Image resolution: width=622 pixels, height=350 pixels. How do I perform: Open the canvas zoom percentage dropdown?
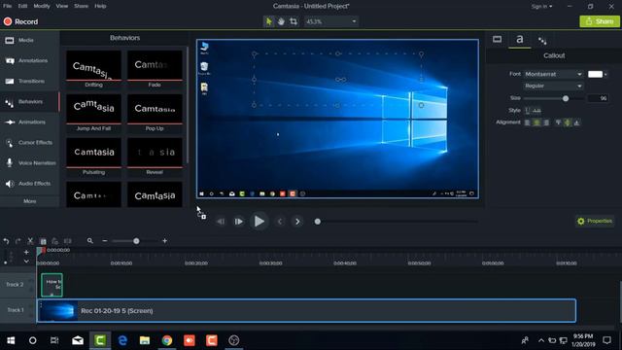pyautogui.click(x=330, y=21)
